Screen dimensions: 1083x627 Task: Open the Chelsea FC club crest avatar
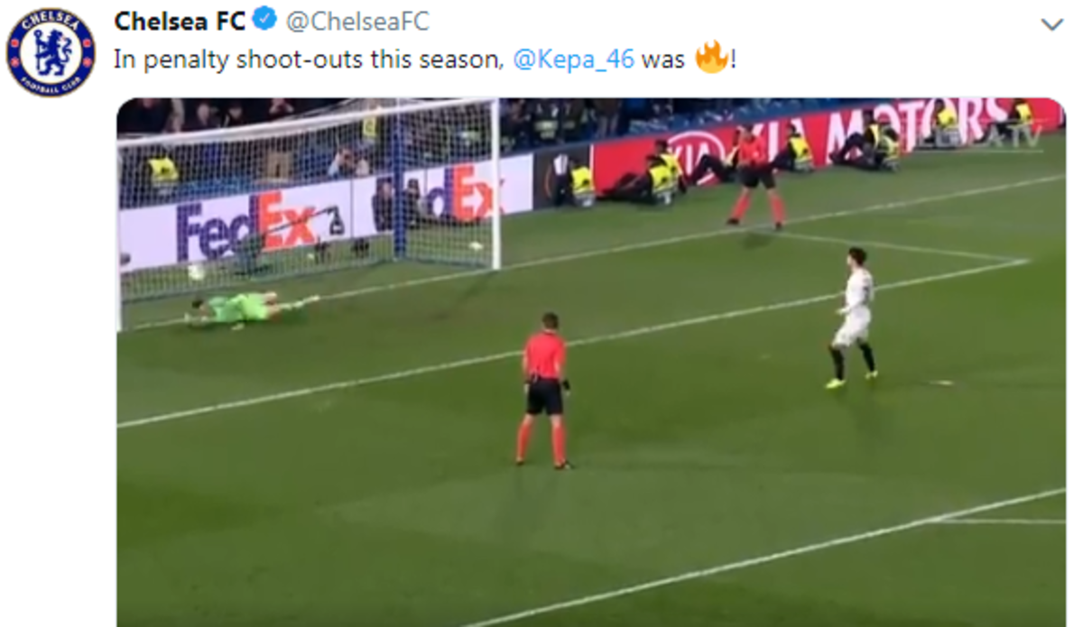[x=51, y=52]
